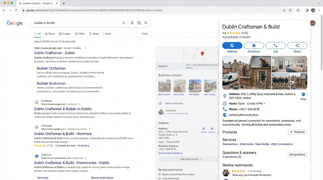Click the share page icon in address bar
This screenshot has height=180, width=323.
(x=284, y=10)
